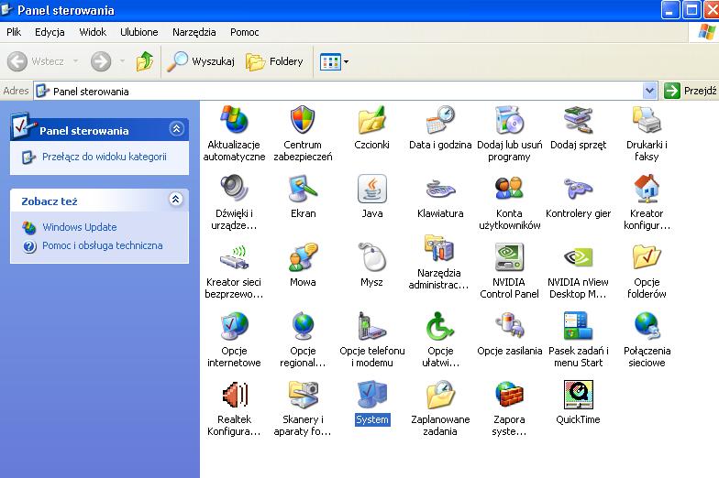
Task: Open the Windows Update link
Action: click(x=79, y=227)
